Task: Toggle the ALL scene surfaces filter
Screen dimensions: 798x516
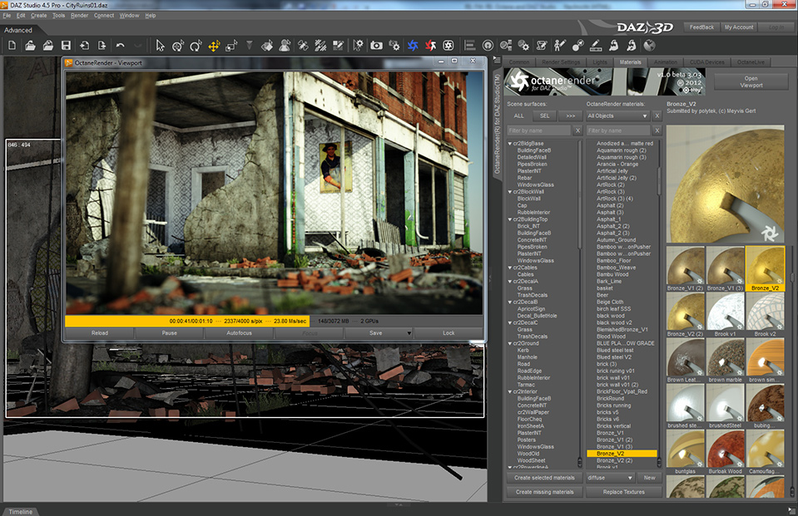Action: click(x=518, y=115)
